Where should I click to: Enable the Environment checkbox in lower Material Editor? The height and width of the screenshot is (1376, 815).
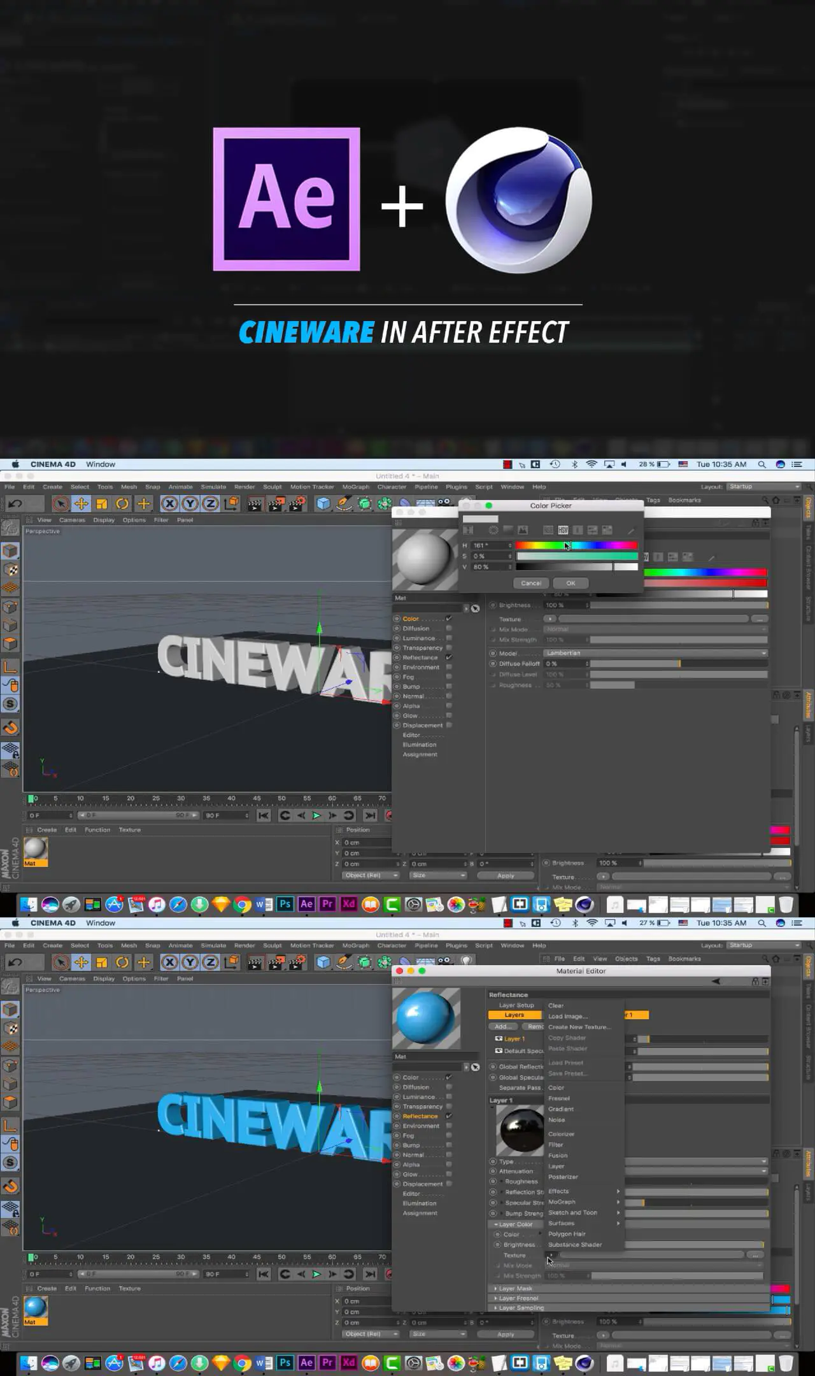point(449,1126)
